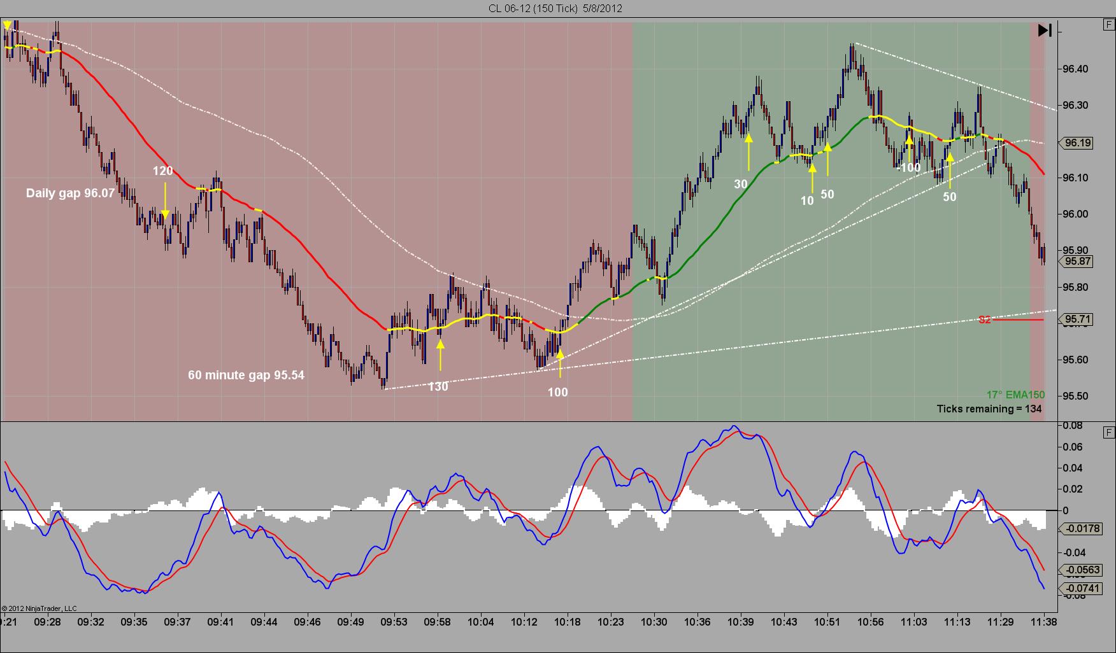The width and height of the screenshot is (1116, 653).
Task: Click the 11:13 time axis label
Action: [x=957, y=622]
